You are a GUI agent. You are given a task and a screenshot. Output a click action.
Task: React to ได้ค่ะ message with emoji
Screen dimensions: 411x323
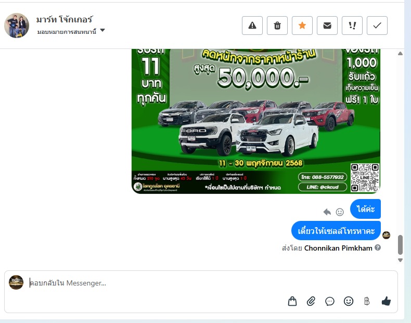pos(340,212)
